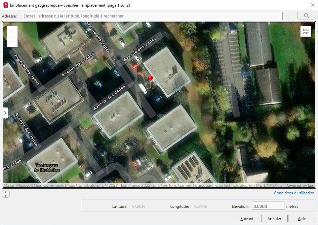Close the Emplacement géographique dialog
Image resolution: width=318 pixels, height=225 pixels.
pyautogui.click(x=312, y=5)
